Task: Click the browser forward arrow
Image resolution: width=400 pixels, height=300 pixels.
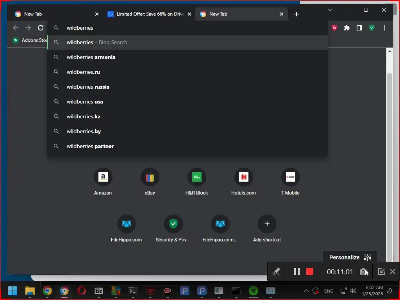Action: 28,28
